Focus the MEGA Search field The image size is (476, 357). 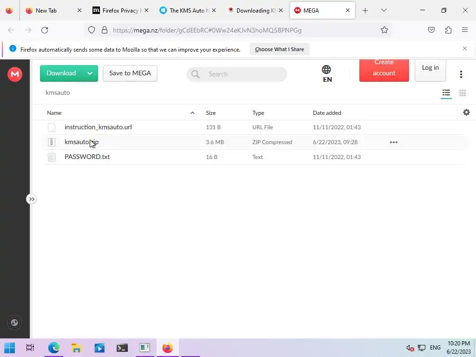pos(237,74)
